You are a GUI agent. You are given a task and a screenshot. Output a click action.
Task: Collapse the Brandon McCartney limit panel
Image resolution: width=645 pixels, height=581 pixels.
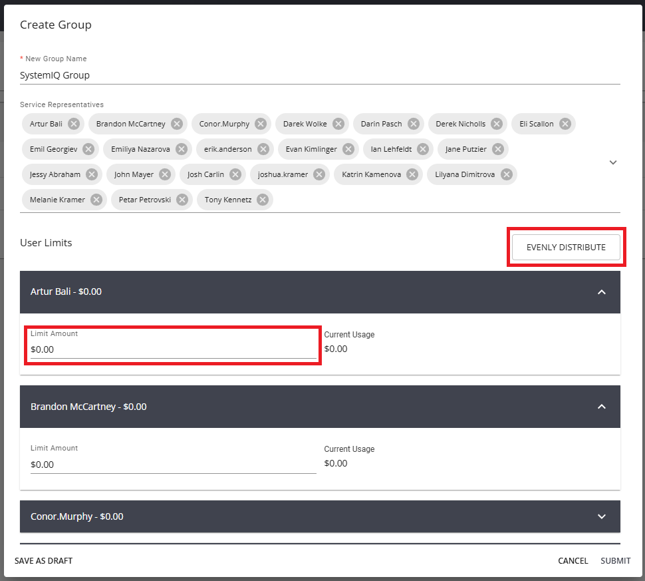coord(601,407)
